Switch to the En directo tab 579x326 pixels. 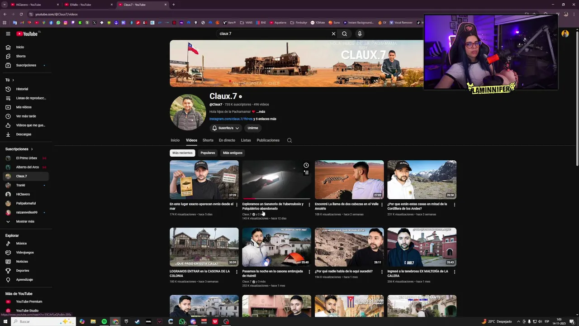pos(227,140)
